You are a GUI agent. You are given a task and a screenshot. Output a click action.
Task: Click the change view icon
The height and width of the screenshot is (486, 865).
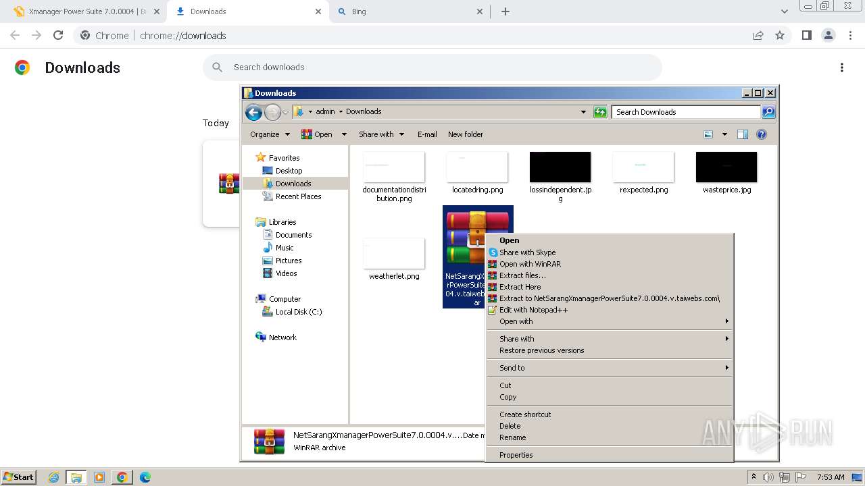point(708,134)
